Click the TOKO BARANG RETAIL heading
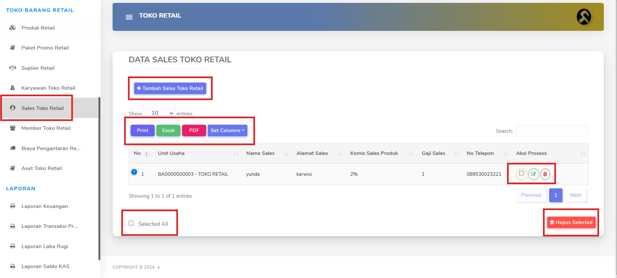The height and width of the screenshot is (278, 617). 40,10
